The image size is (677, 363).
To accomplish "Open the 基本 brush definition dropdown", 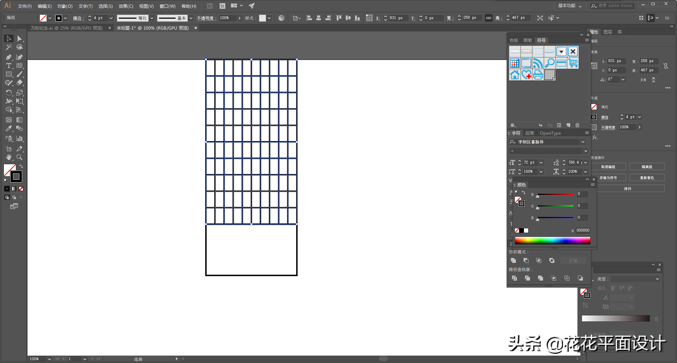I will click(x=191, y=18).
